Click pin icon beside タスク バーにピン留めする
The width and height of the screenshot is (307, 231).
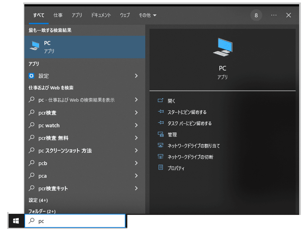[x=161, y=123]
